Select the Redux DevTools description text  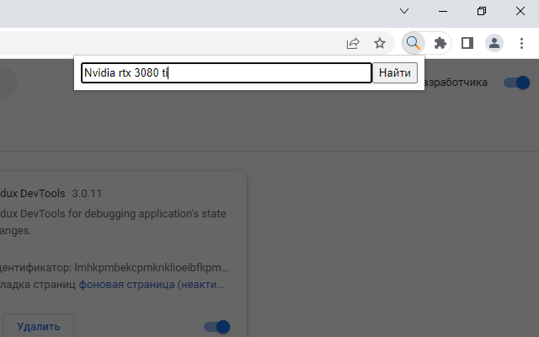113,222
